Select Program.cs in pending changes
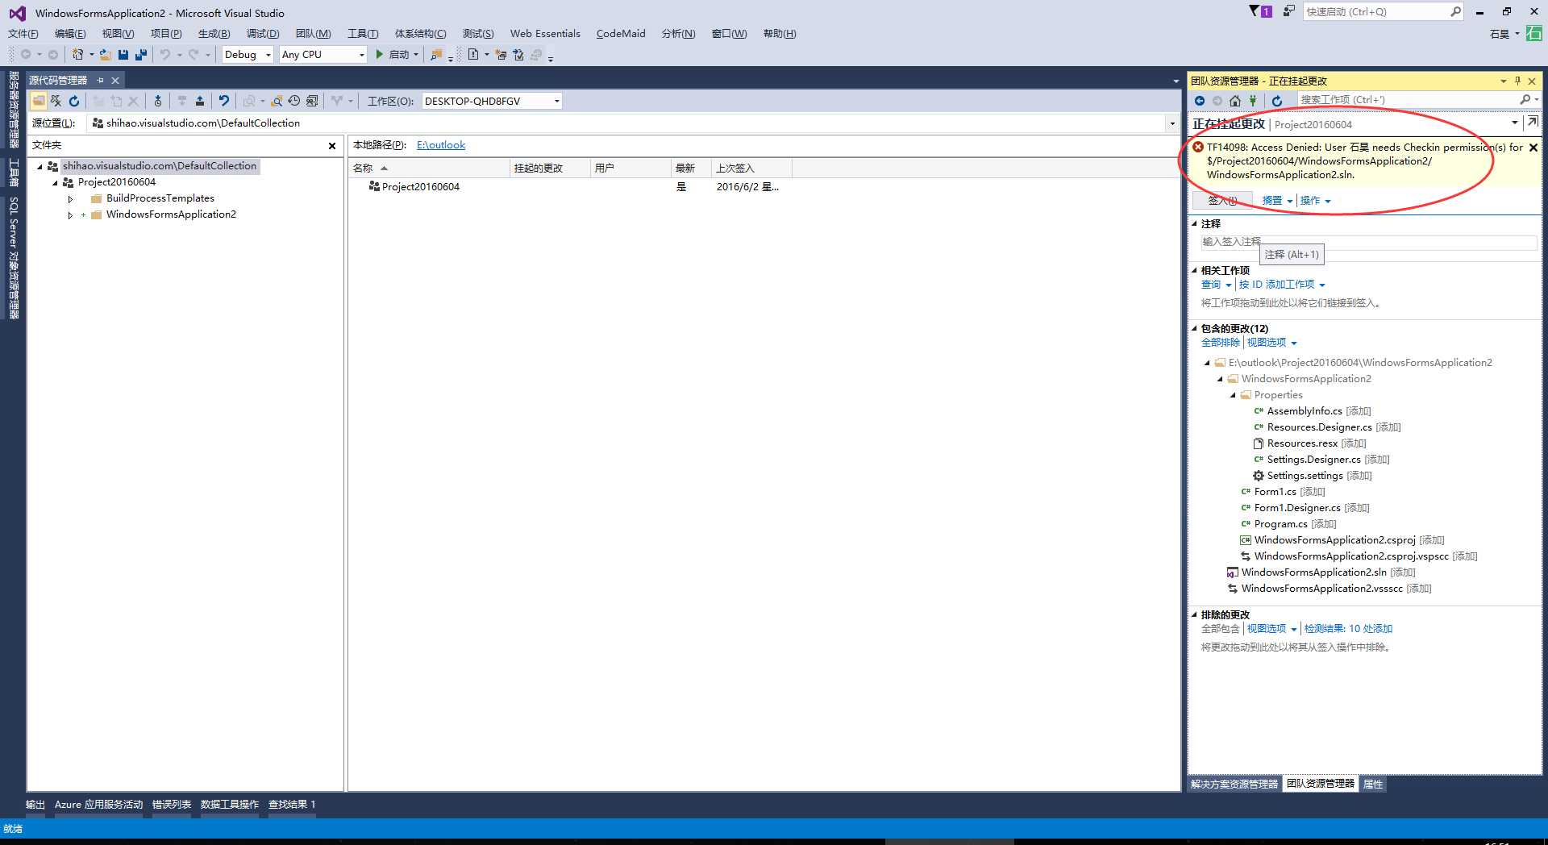The image size is (1548, 845). click(1280, 524)
